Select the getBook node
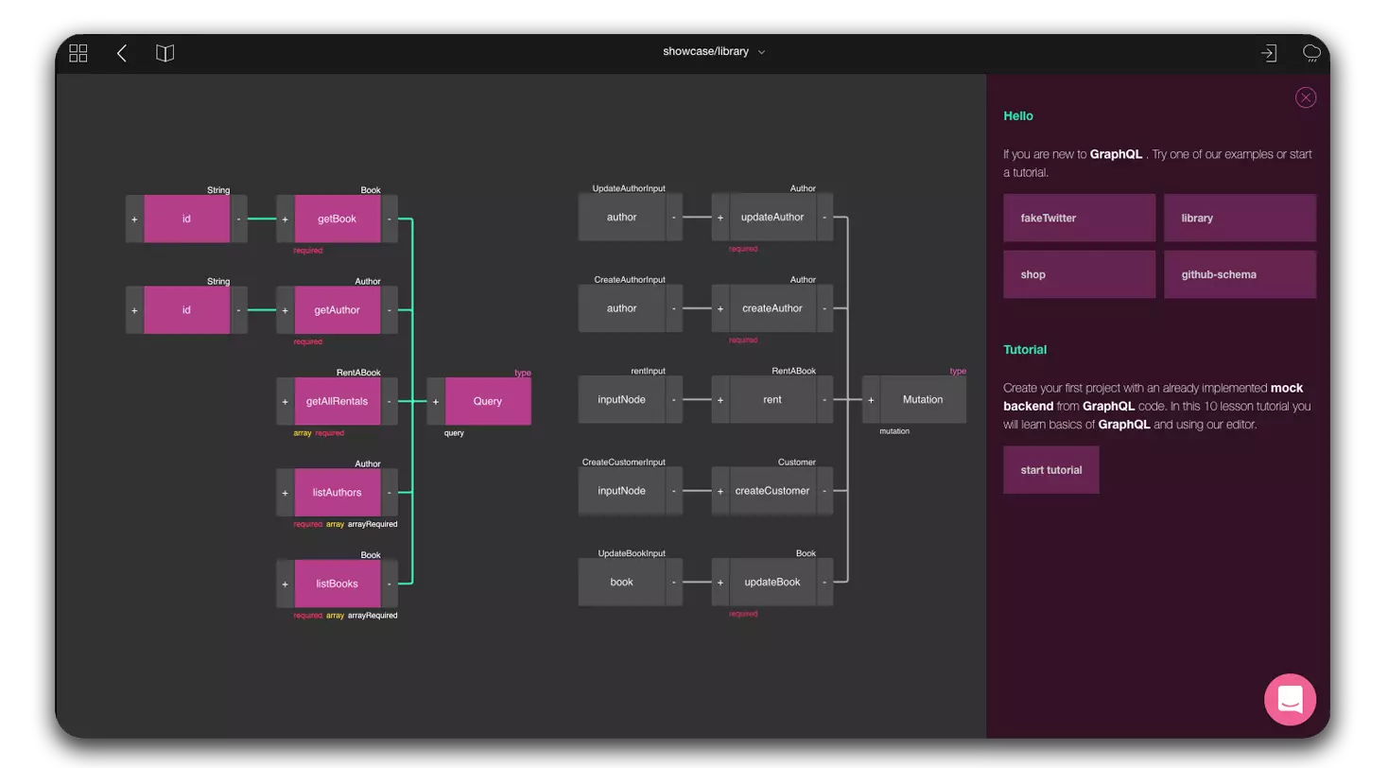The width and height of the screenshot is (1388, 768). coord(338,218)
